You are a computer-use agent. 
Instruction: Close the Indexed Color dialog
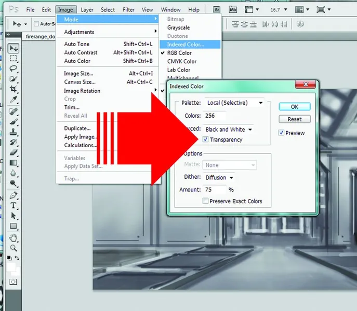tap(306, 84)
